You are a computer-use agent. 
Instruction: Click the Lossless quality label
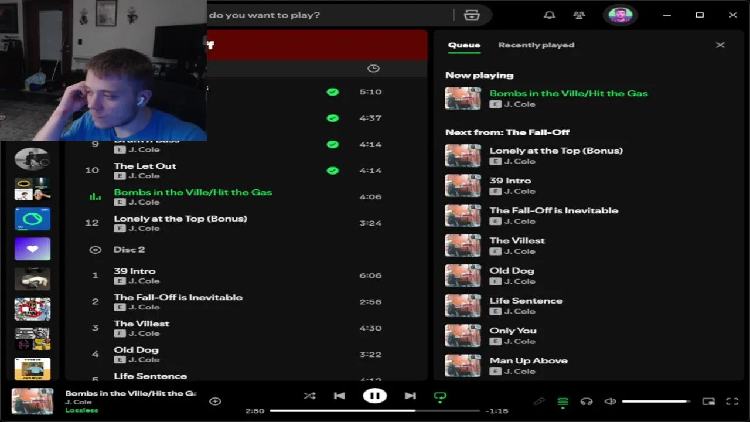tap(81, 410)
